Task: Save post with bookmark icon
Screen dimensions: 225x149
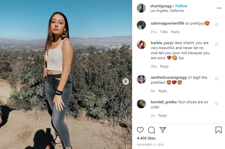Action: point(218,130)
